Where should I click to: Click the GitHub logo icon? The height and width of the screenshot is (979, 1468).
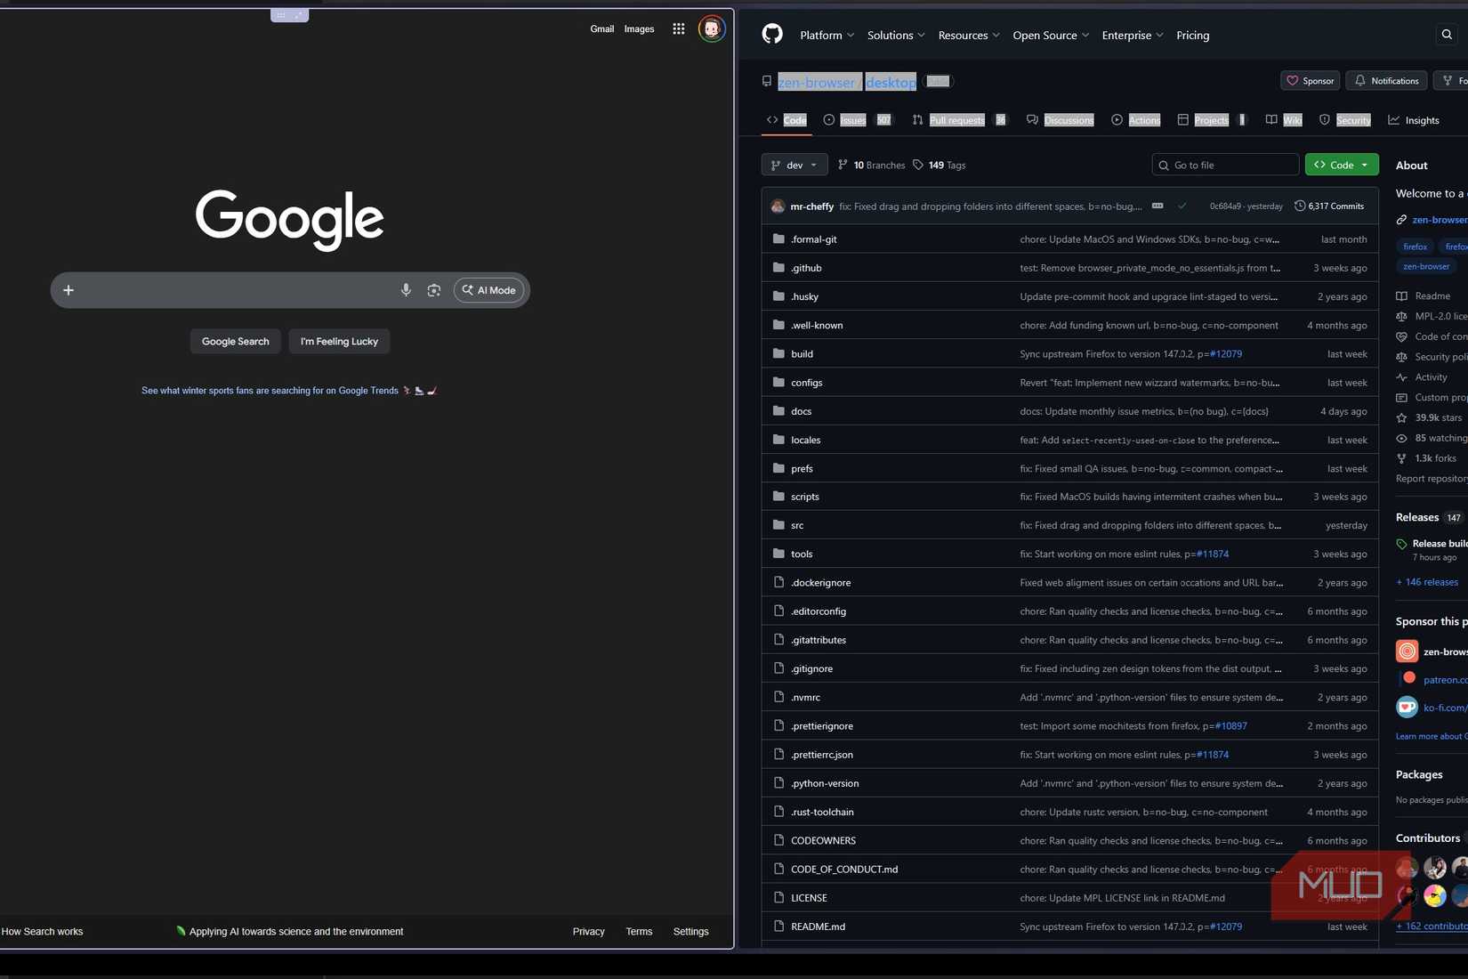pos(772,35)
